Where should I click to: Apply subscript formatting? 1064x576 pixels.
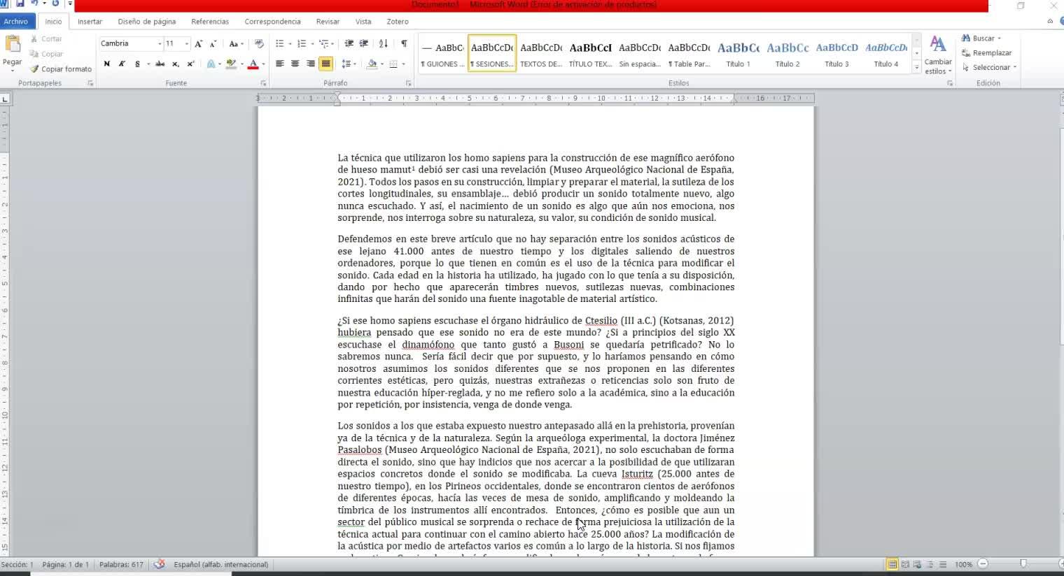click(x=176, y=64)
